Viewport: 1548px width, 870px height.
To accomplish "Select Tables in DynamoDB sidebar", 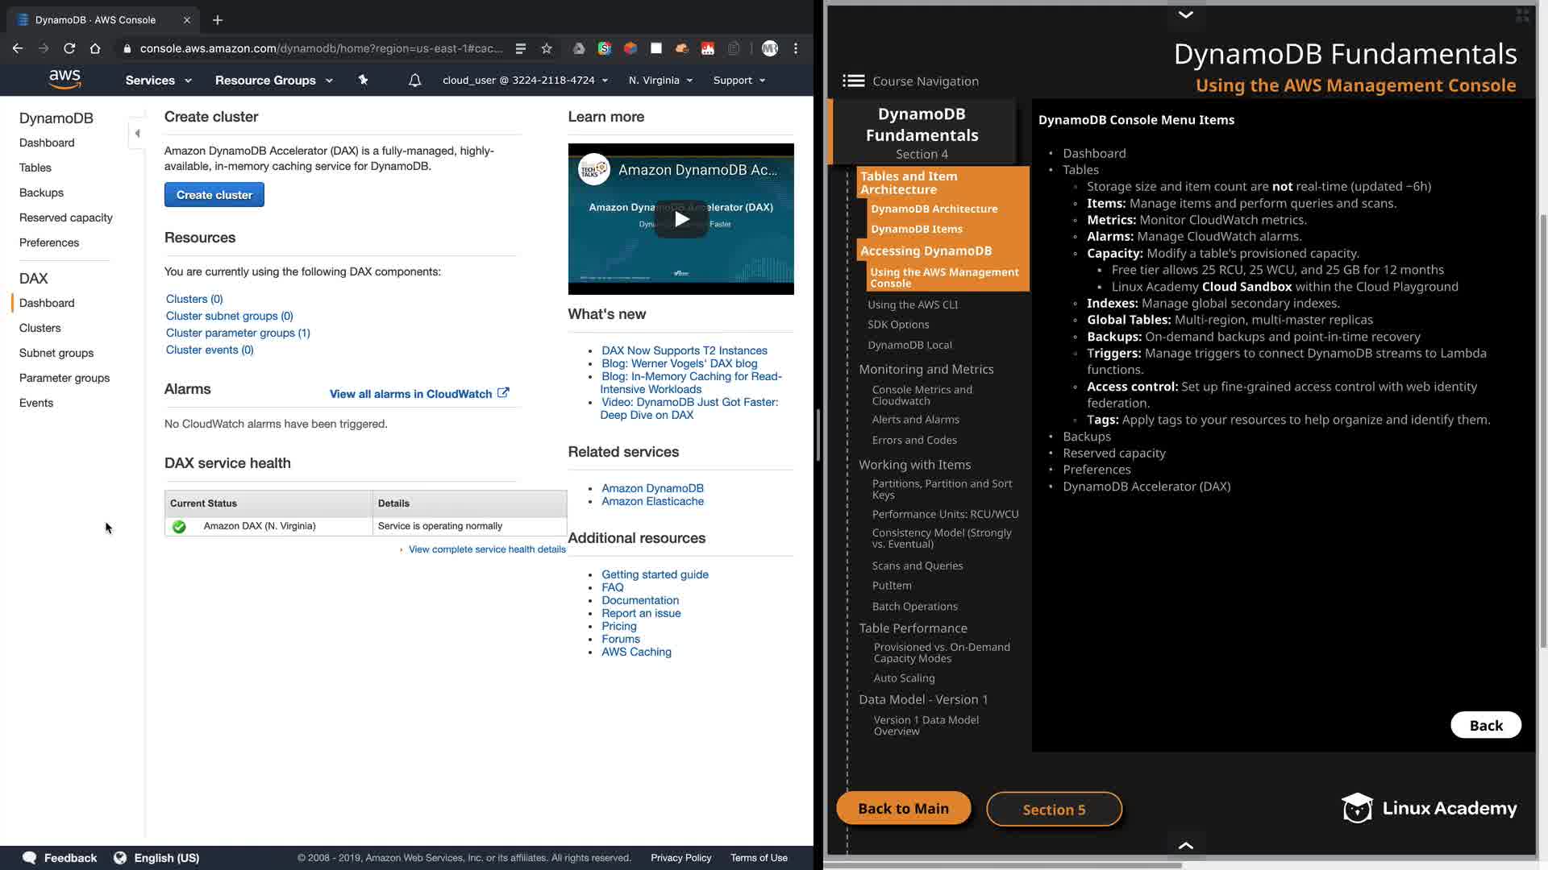I will click(35, 168).
